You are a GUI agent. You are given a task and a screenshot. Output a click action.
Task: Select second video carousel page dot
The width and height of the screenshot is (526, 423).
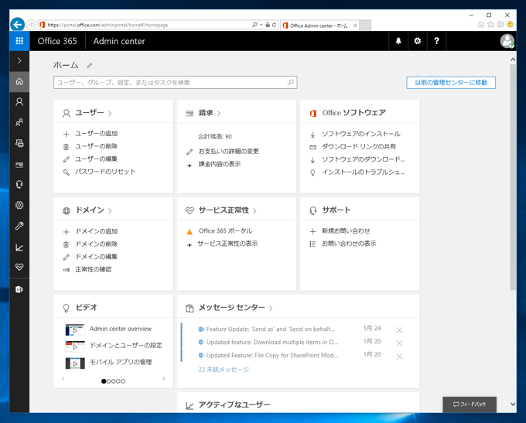coord(108,381)
